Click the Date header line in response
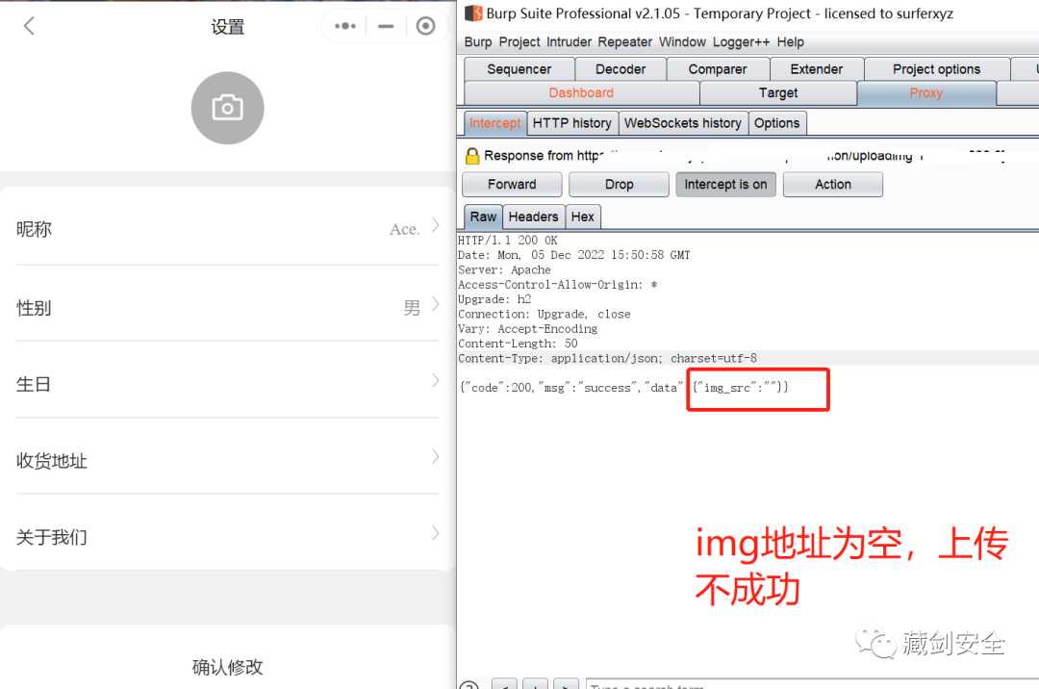The image size is (1039, 689). (573, 255)
